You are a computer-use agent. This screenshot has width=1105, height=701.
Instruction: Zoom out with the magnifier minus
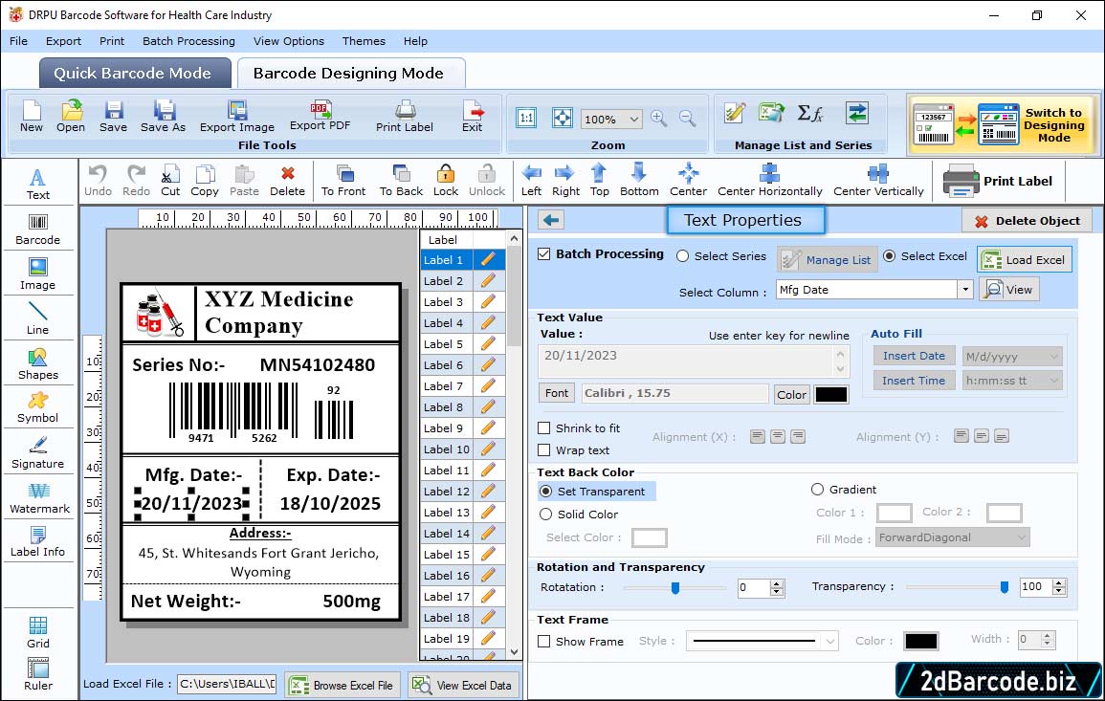pos(687,118)
